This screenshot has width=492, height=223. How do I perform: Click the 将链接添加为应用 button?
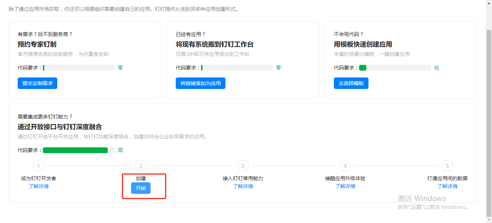[x=201, y=83]
